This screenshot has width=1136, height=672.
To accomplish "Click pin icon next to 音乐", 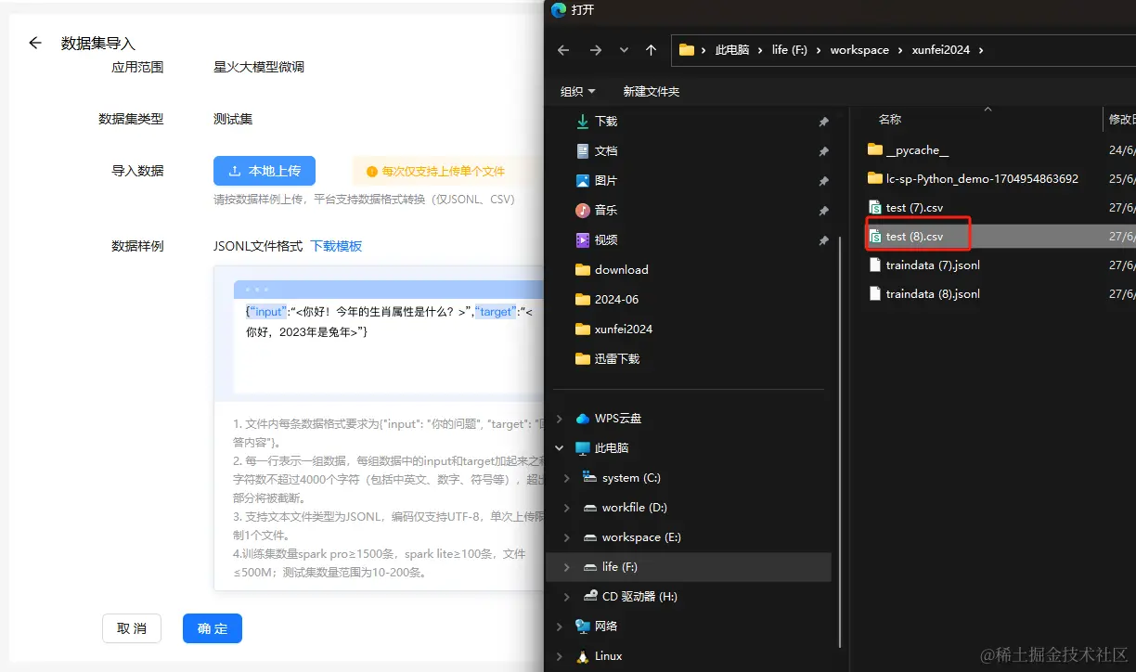I will coord(823,211).
